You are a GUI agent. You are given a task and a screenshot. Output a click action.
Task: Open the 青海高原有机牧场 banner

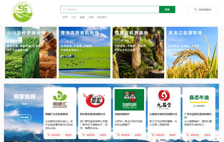(85, 53)
